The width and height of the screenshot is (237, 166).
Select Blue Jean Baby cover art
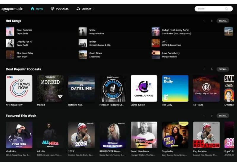tap(10, 55)
